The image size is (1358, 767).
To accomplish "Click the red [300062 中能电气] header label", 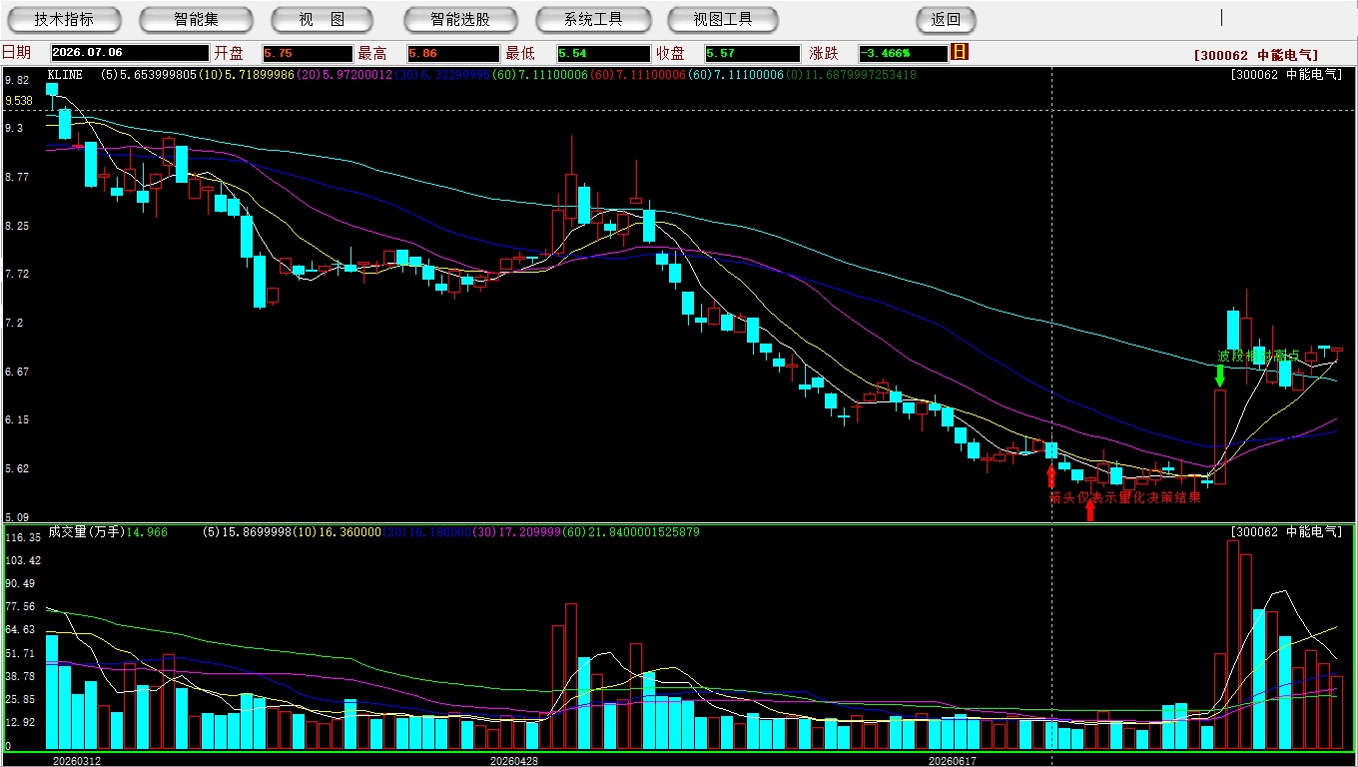I will tap(1255, 56).
